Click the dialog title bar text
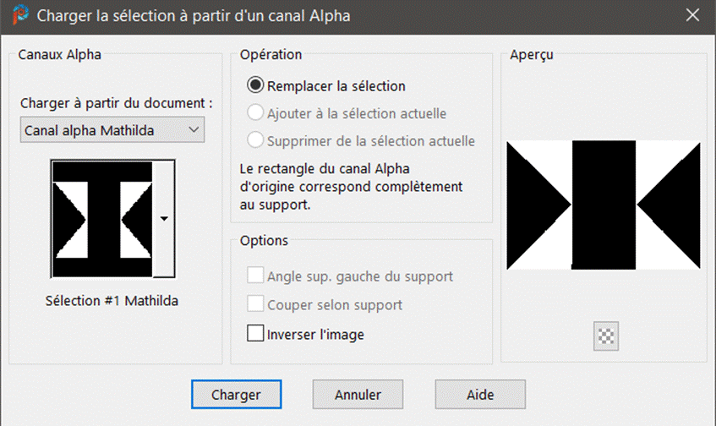 pos(193,16)
